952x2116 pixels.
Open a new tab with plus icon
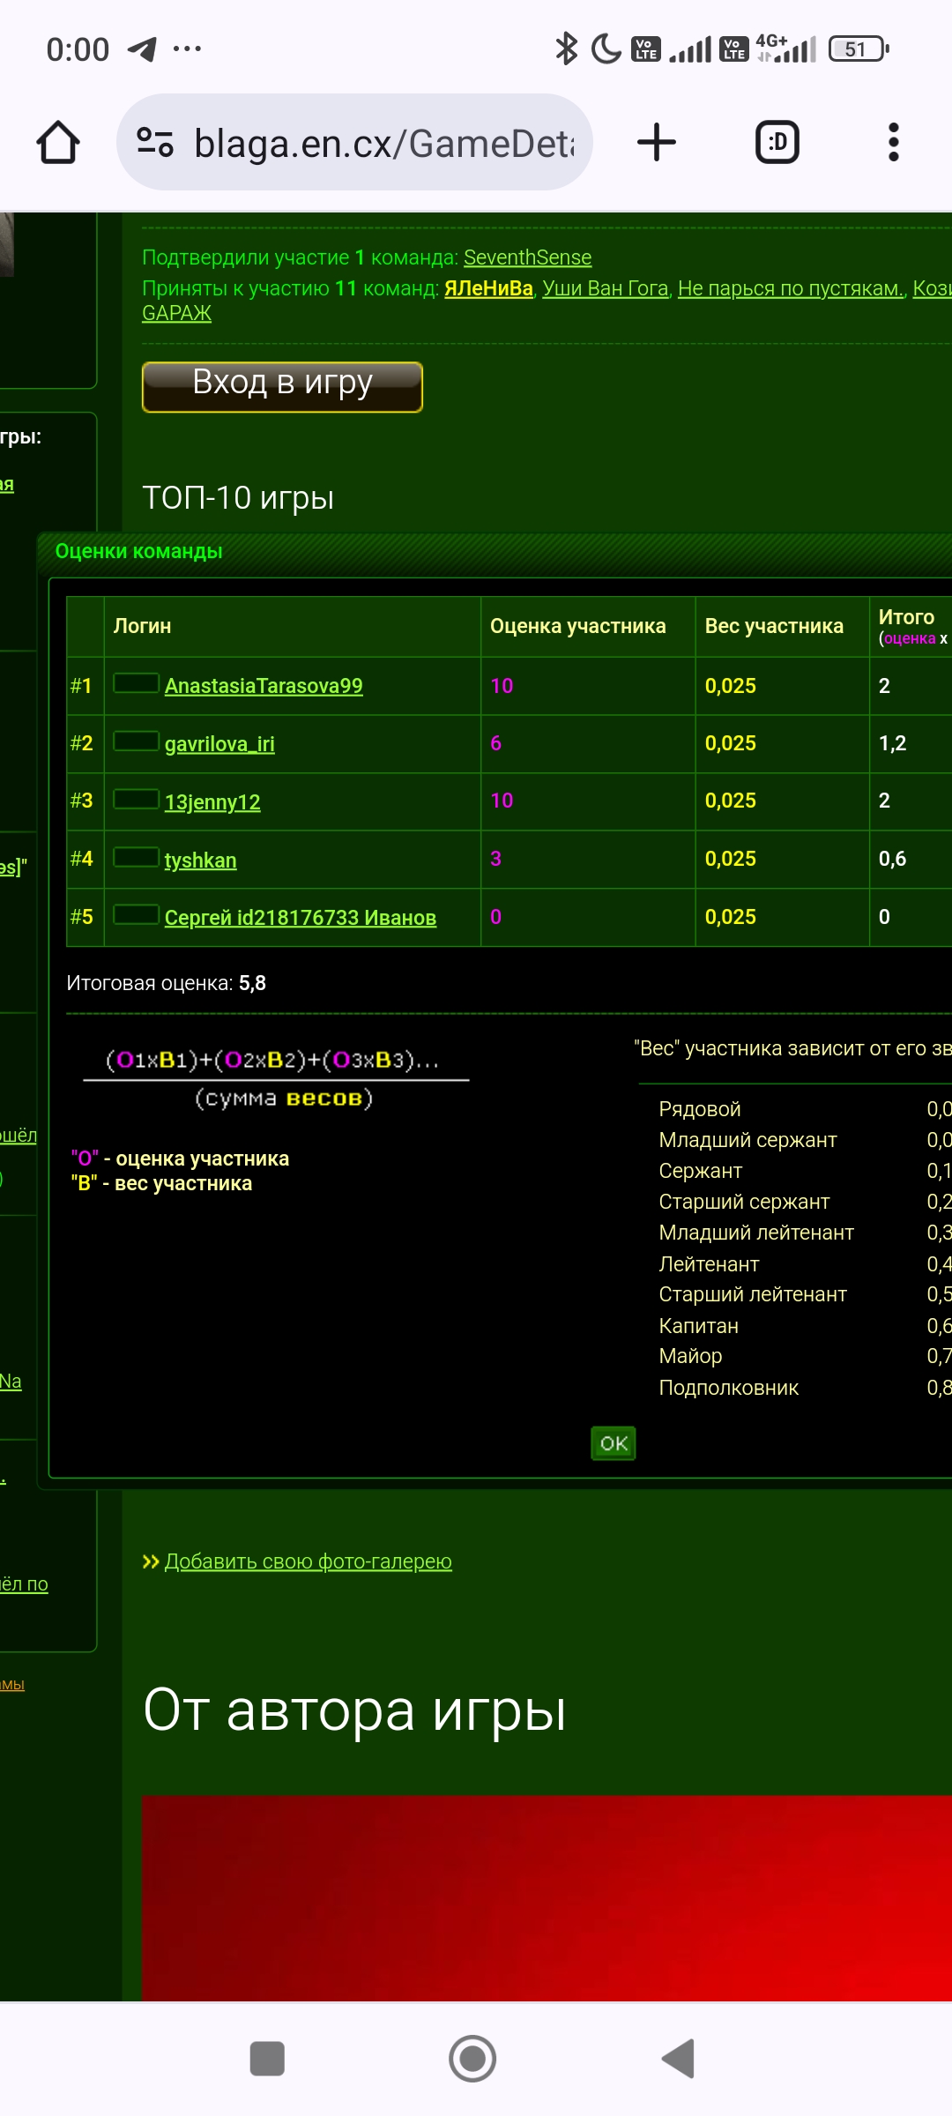(657, 143)
